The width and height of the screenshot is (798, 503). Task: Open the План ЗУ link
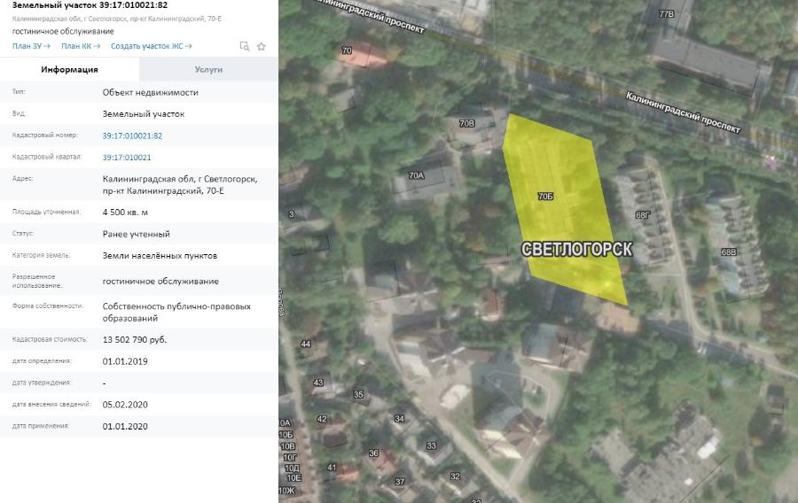tap(30, 46)
